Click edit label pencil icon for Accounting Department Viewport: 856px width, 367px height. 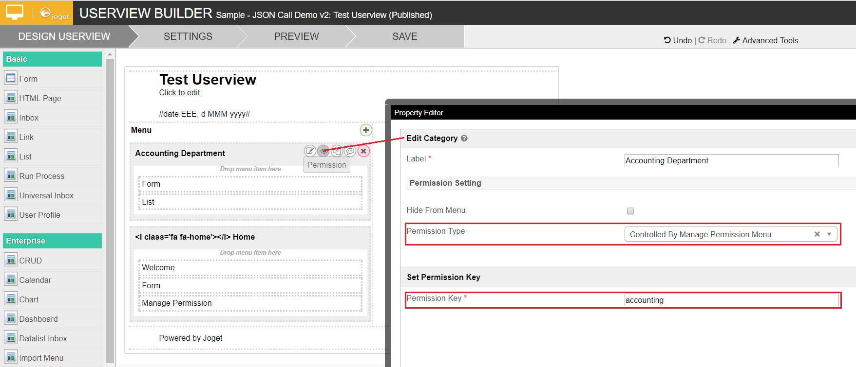pyautogui.click(x=310, y=151)
